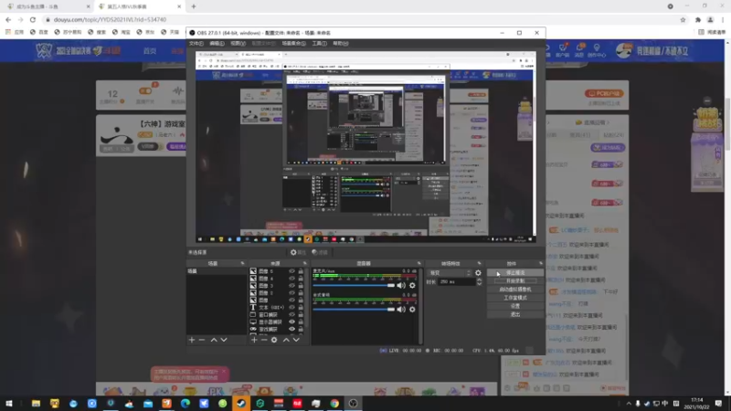Open the Chrome extensions puzzle icon
This screenshot has width=731, height=411.
[698, 19]
